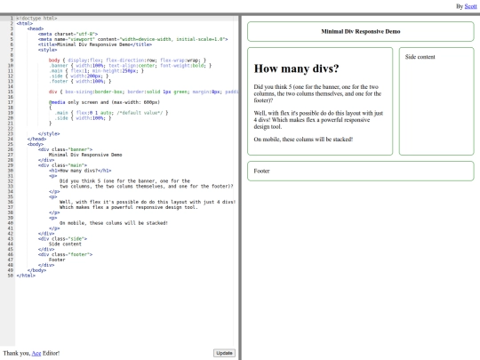The image size is (480, 360).
Task: Click the opening <style> tag line
Action: (x=47, y=50)
